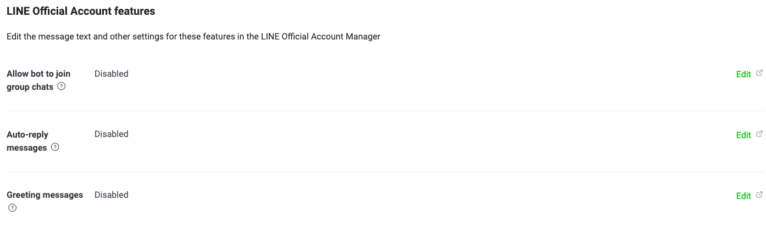The image size is (766, 228).
Task: Click external-link icon on the group chats row
Action: pyautogui.click(x=759, y=73)
